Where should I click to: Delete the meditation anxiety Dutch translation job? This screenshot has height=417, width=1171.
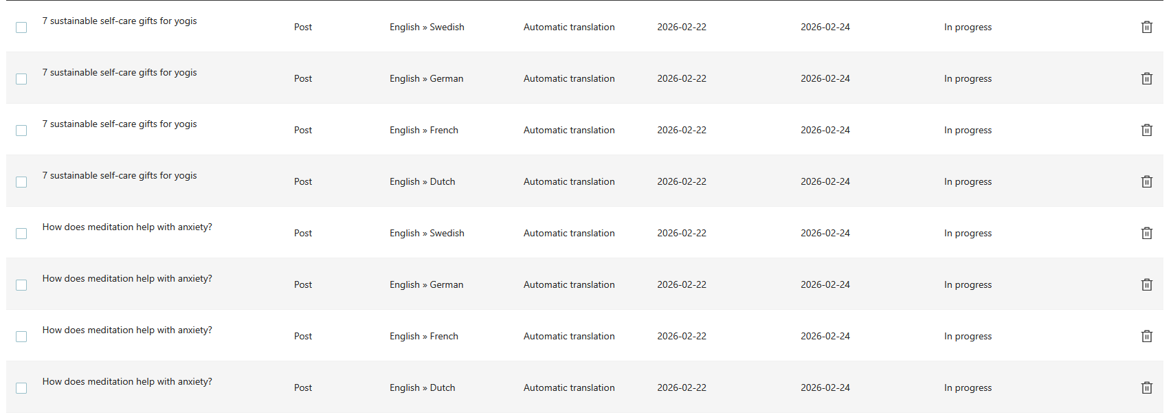coord(1146,388)
